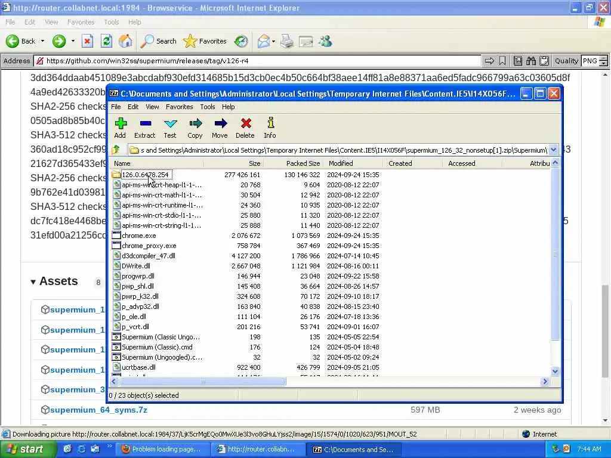Open the 7-Zip File menu

pos(116,107)
